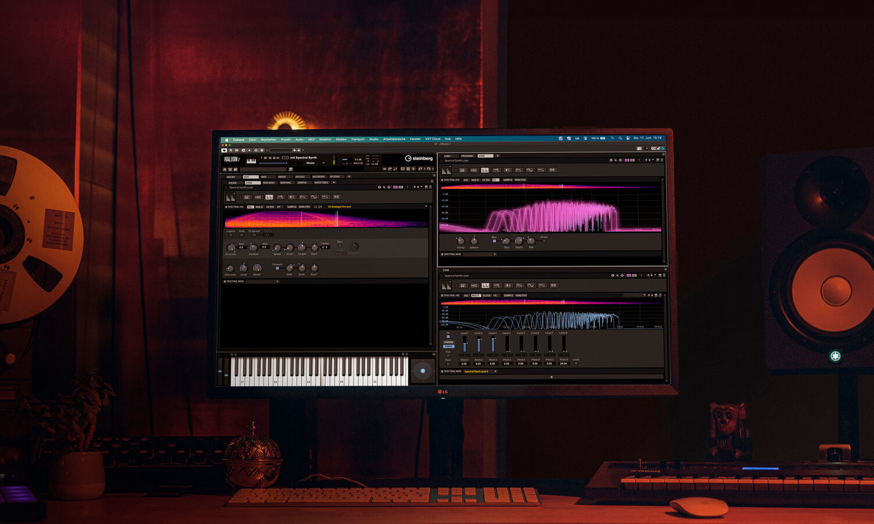This screenshot has height=524, width=874.
Task: Open the Datei menu
Action: [252, 140]
